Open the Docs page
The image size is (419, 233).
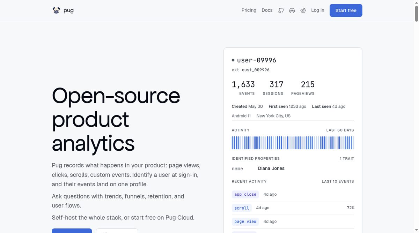[267, 10]
